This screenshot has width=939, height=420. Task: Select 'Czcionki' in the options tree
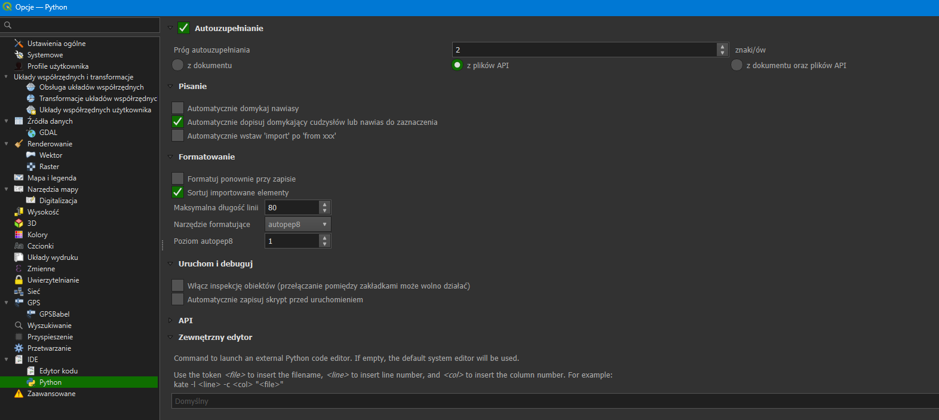40,246
